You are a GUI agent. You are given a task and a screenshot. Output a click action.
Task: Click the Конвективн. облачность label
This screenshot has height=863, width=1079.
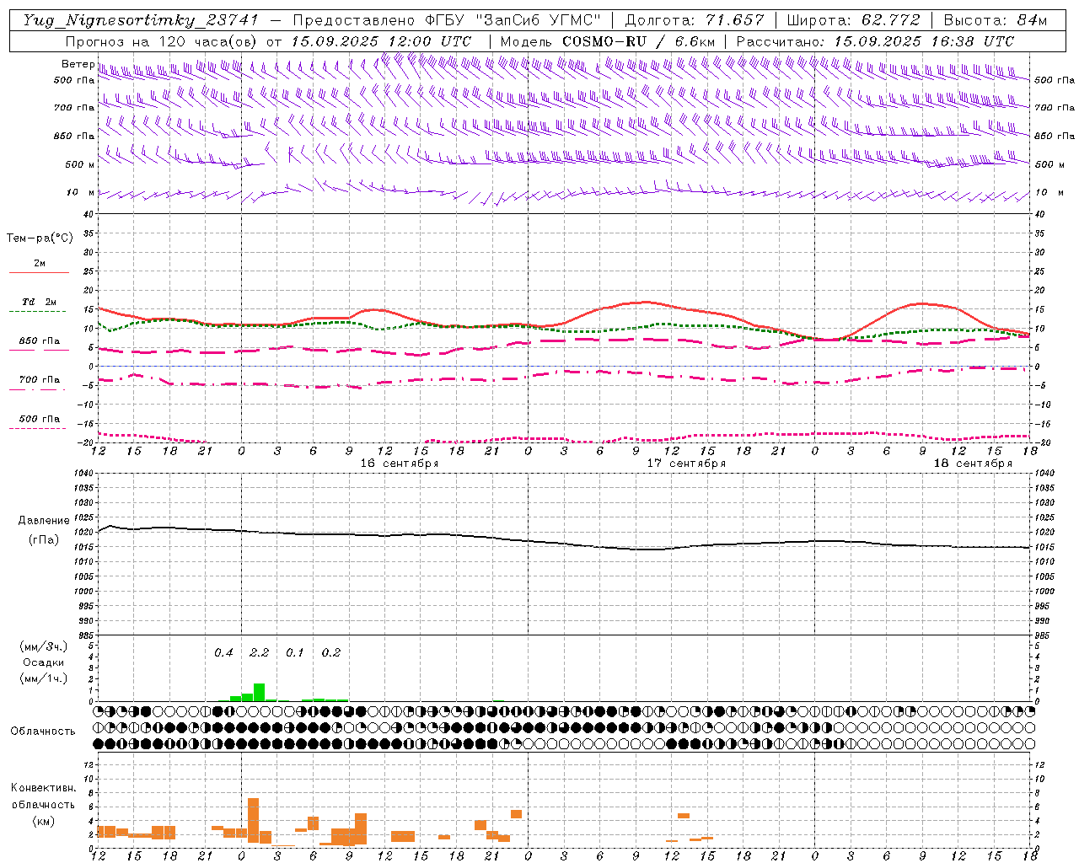(x=43, y=796)
